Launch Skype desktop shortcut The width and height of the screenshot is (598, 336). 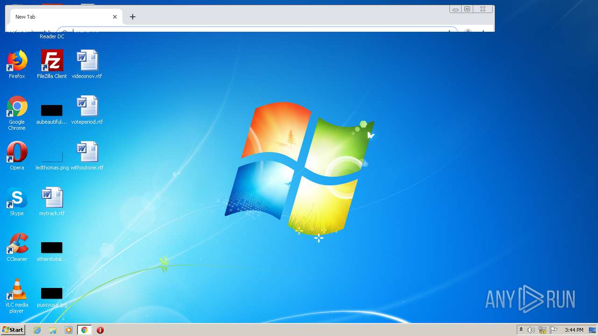click(17, 202)
